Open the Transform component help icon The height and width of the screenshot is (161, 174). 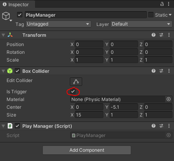154,35
